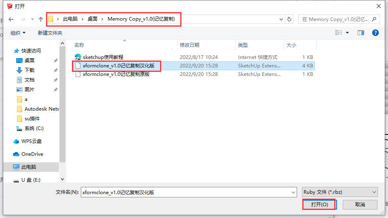The width and height of the screenshot is (388, 218).
Task: Click pin icon next to 图片
Action: tap(55, 90)
